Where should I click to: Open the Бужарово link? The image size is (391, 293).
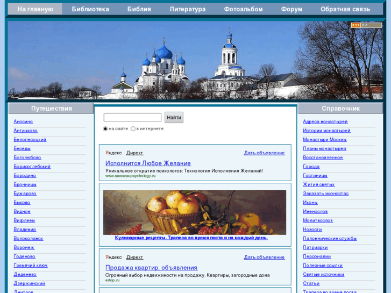pyautogui.click(x=25, y=193)
